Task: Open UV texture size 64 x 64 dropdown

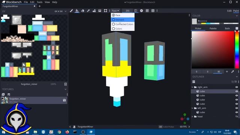Action: (x=61, y=11)
